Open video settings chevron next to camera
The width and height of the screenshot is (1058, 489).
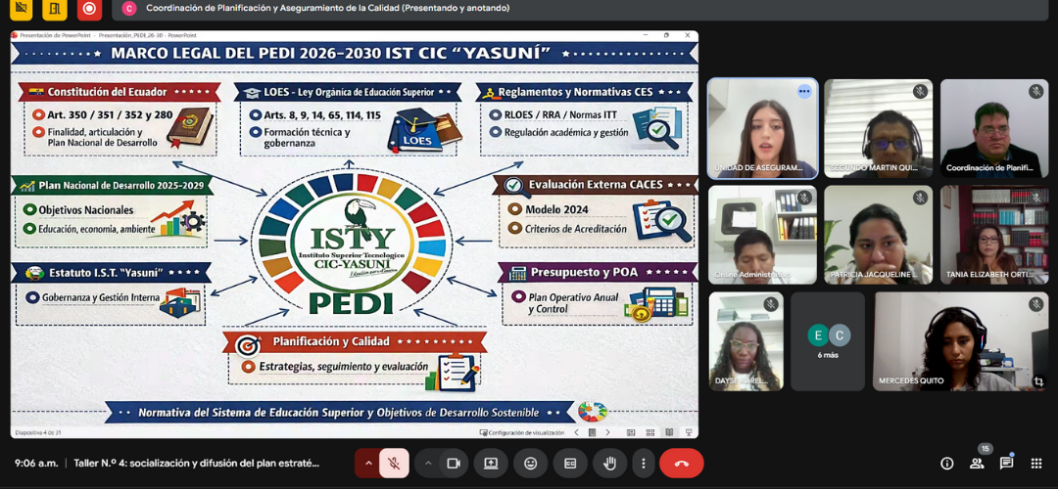point(428,463)
